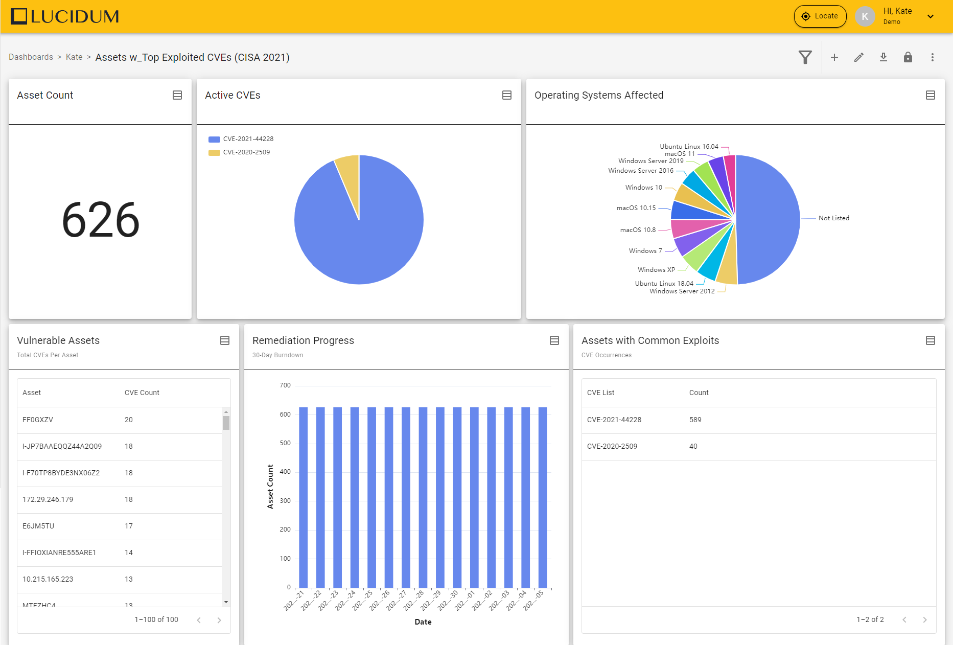The image size is (953, 645).
Task: Open the Asset Count widget table view icon
Action: coord(178,95)
